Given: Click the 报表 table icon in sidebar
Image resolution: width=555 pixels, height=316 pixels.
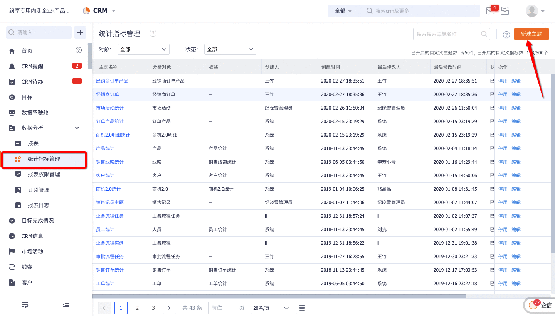Looking at the screenshot, I should click(x=18, y=144).
